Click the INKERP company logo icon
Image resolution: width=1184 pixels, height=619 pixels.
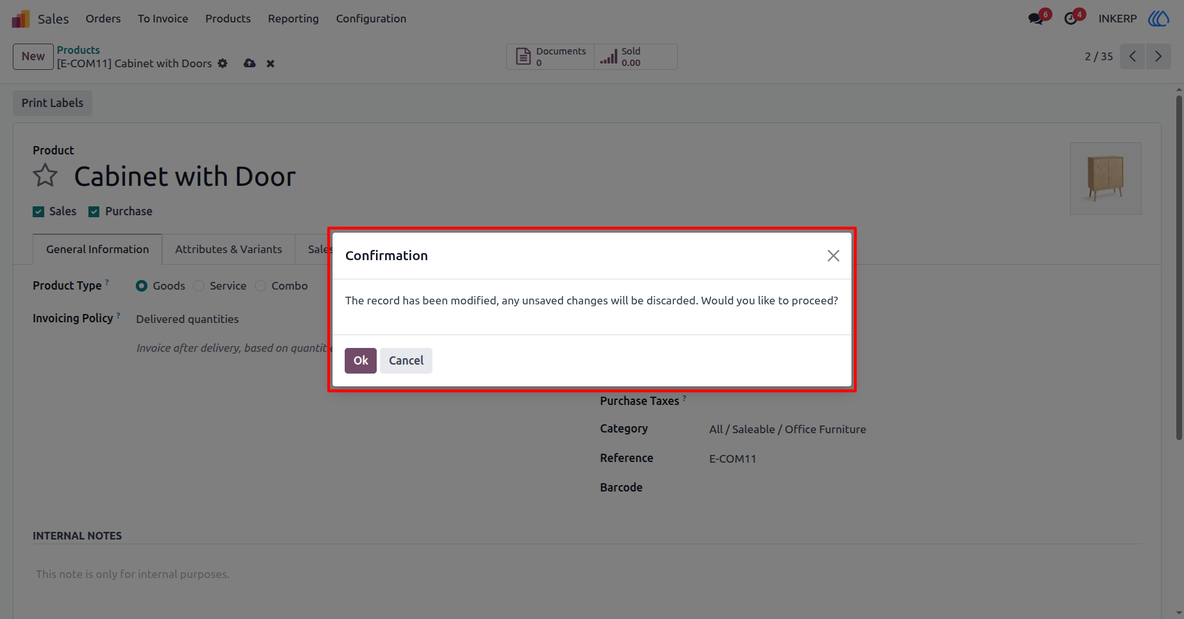pos(1158,19)
